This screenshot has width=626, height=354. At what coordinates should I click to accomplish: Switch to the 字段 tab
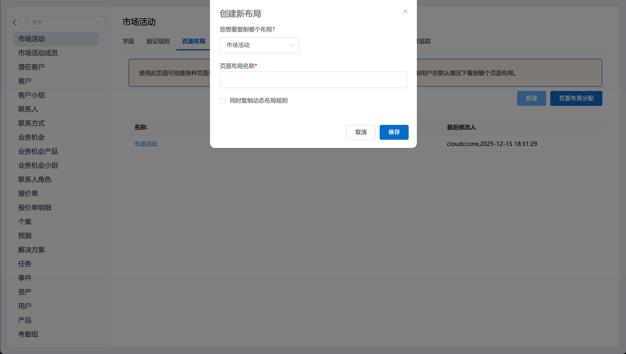[x=128, y=41]
